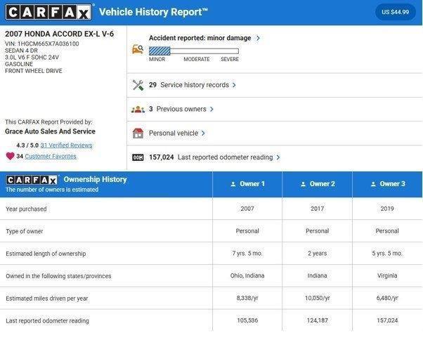The height and width of the screenshot is (340, 423).
Task: Click Estimated miles driven per year label
Action: point(47,299)
